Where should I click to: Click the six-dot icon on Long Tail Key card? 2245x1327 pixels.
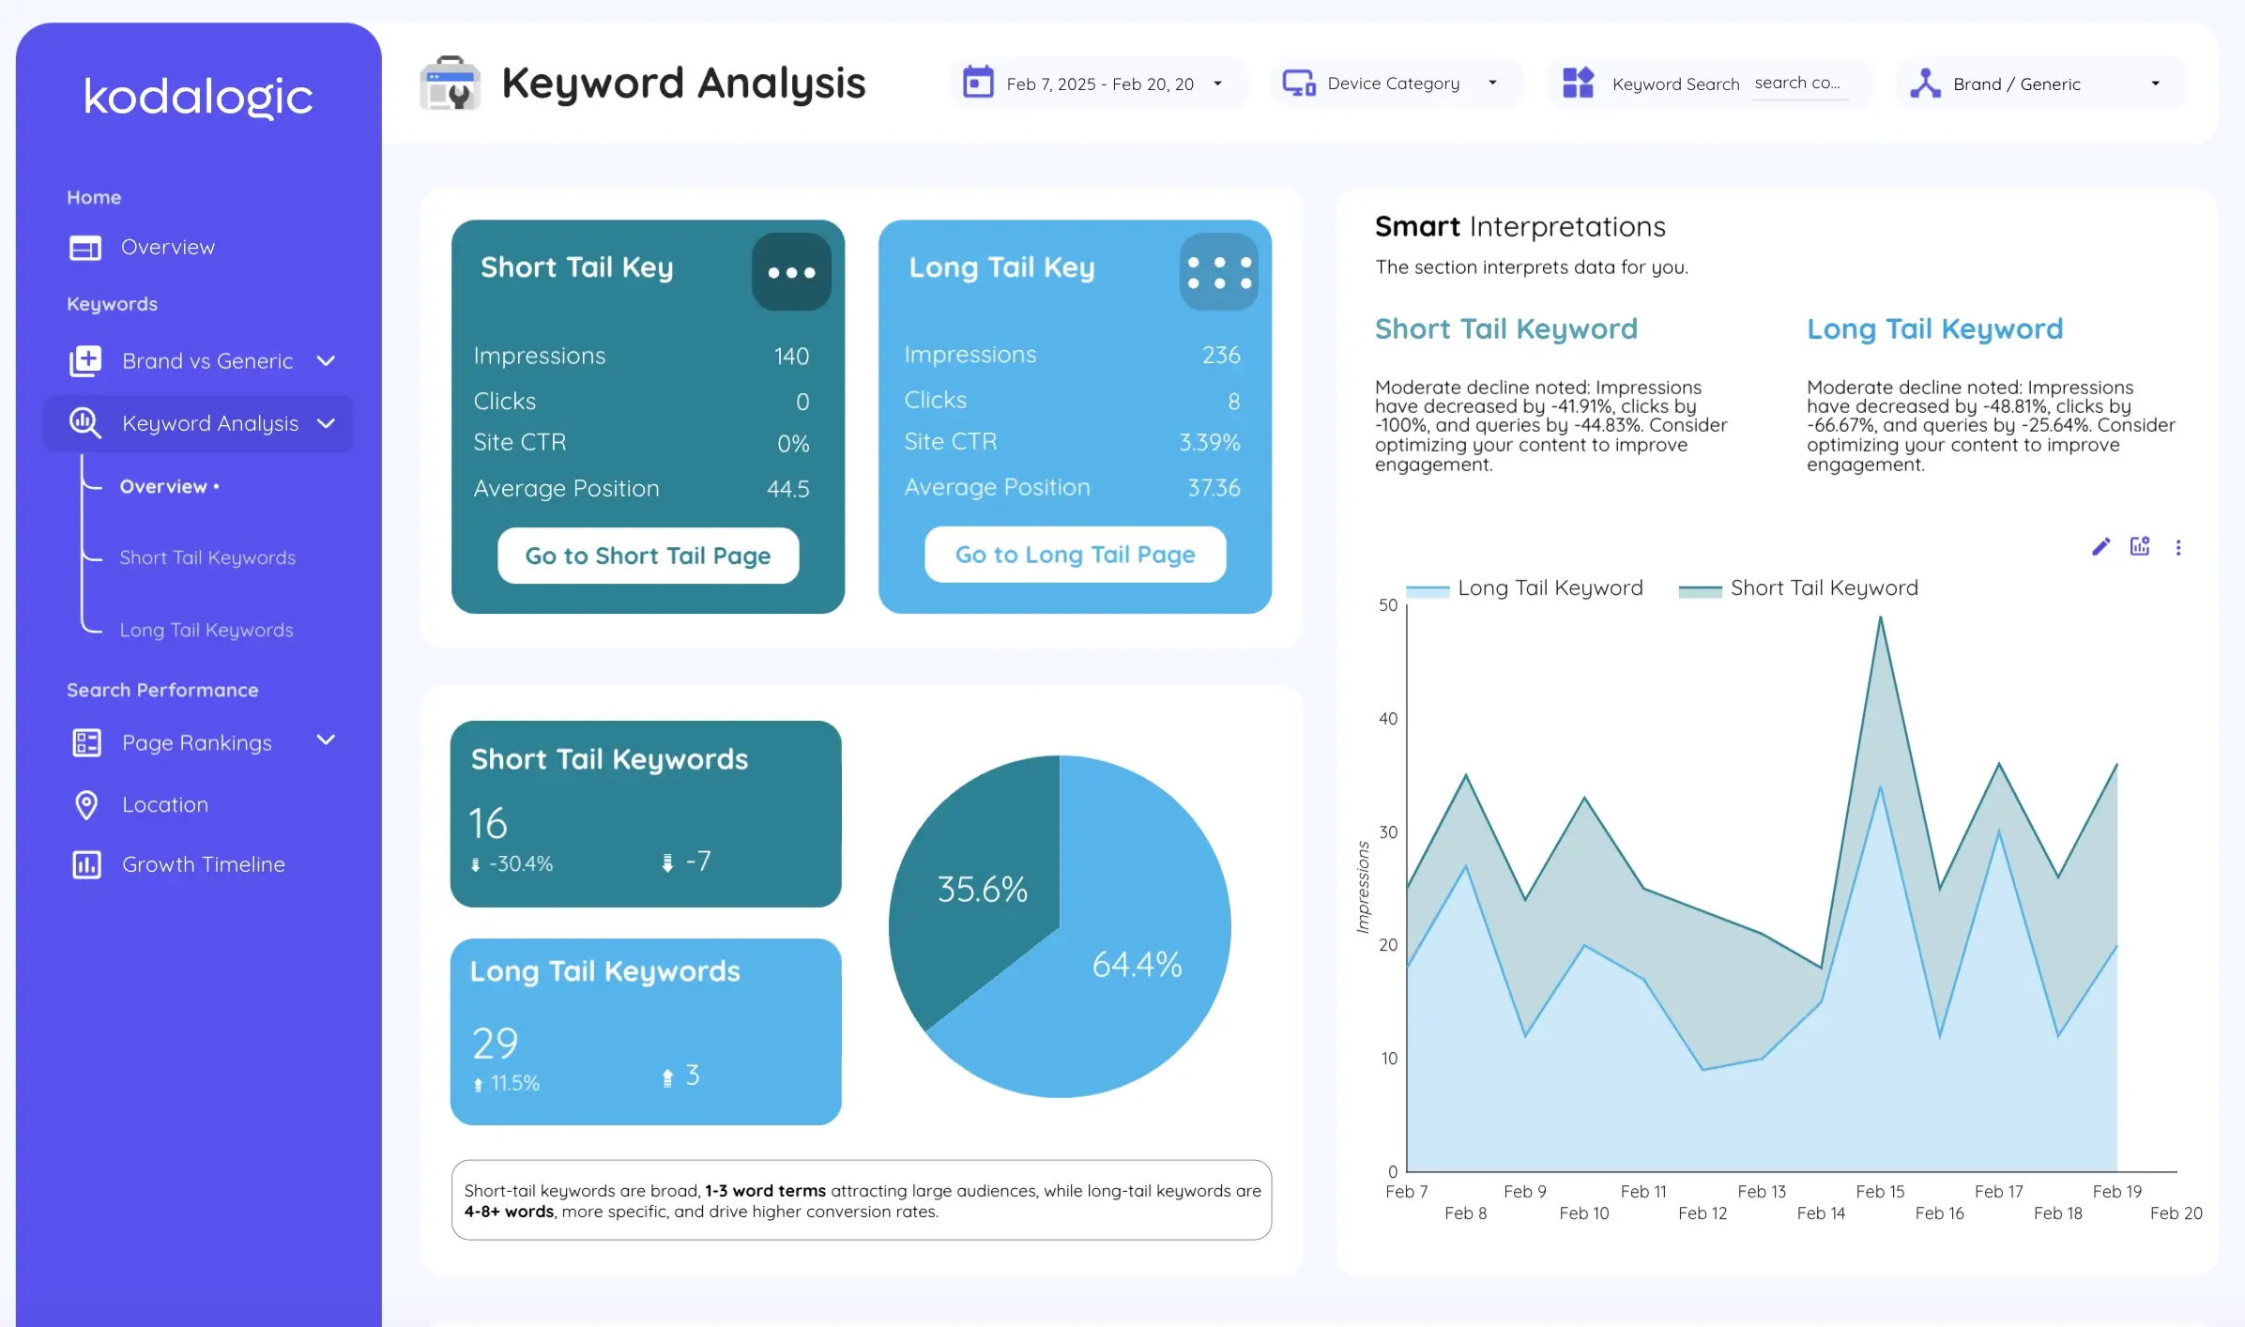[x=1219, y=272]
